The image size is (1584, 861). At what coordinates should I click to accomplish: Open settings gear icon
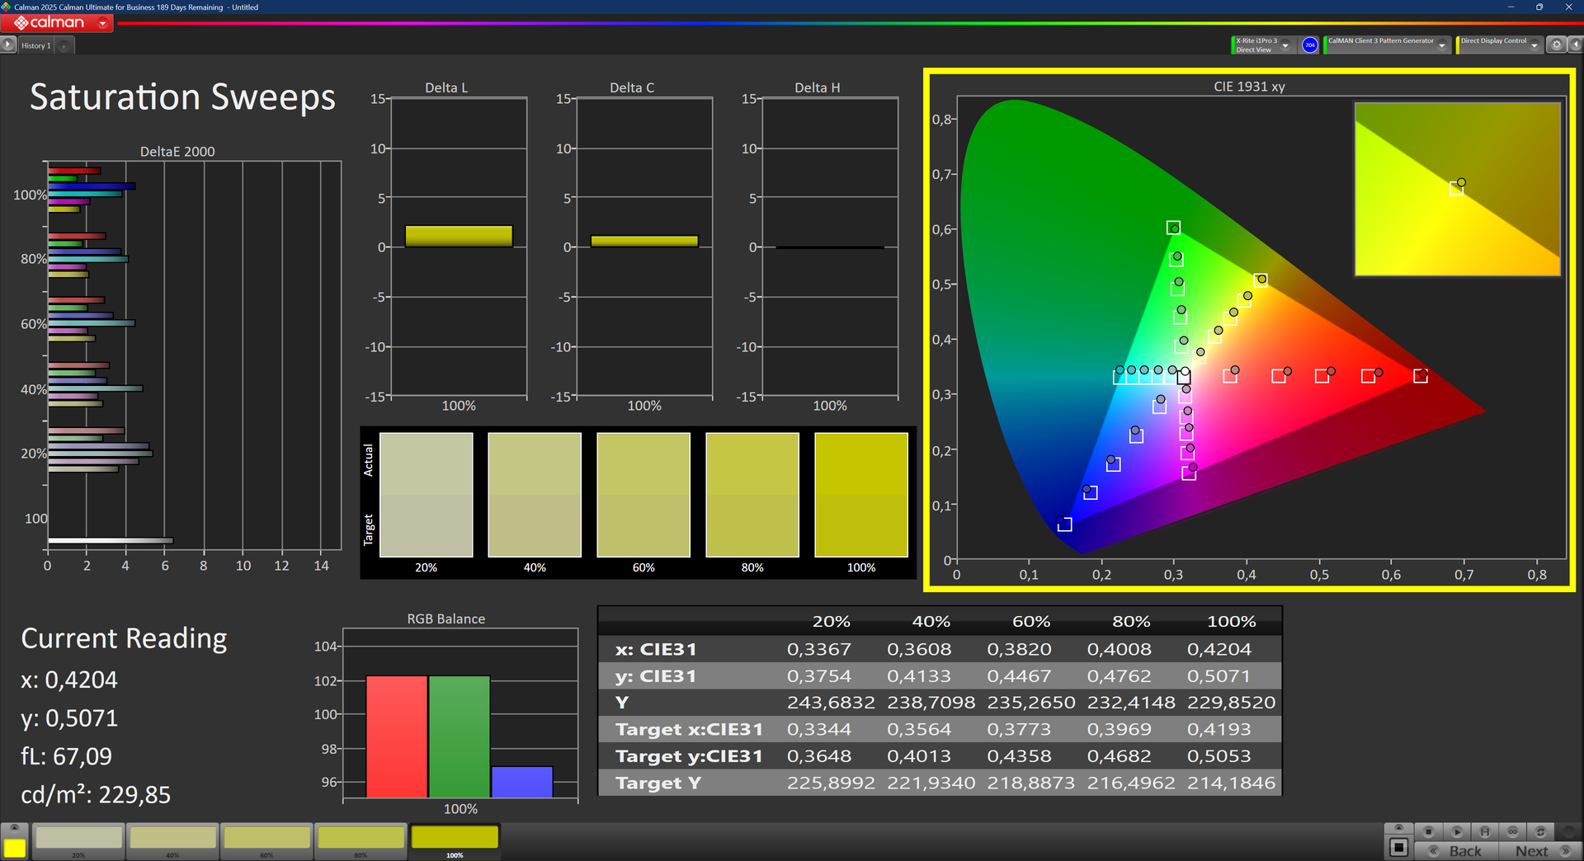(x=1556, y=45)
